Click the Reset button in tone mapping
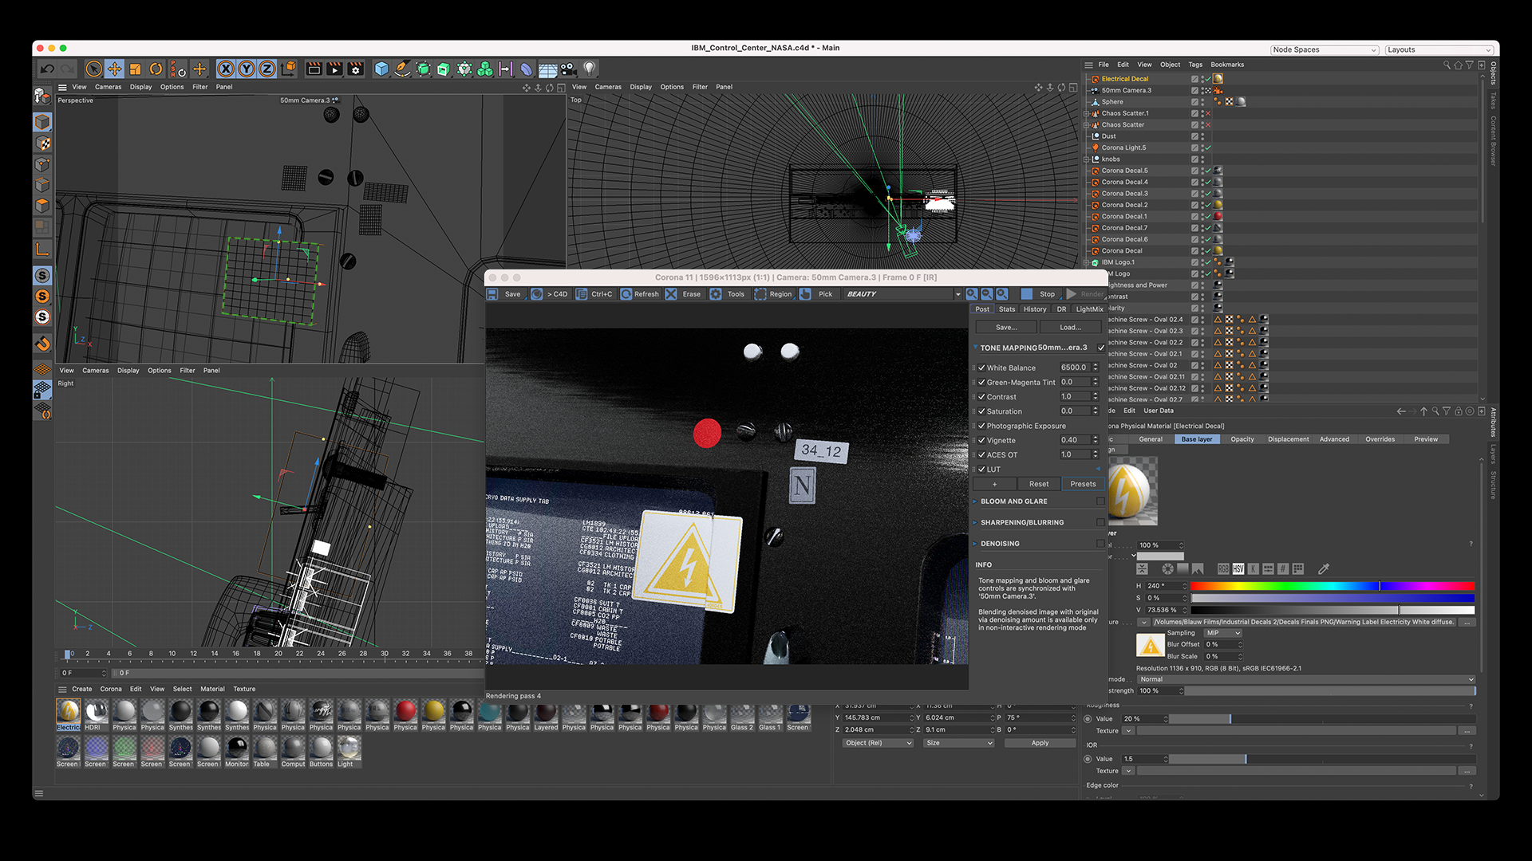Screen dimensions: 1532x861 click(1039, 484)
